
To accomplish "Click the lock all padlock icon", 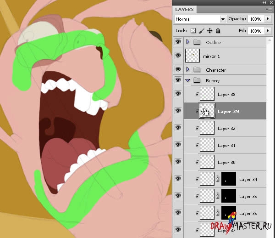I will tap(218, 31).
